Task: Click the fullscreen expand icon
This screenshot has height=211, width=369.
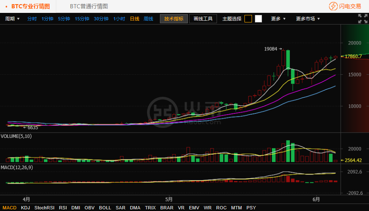Action: [362, 19]
